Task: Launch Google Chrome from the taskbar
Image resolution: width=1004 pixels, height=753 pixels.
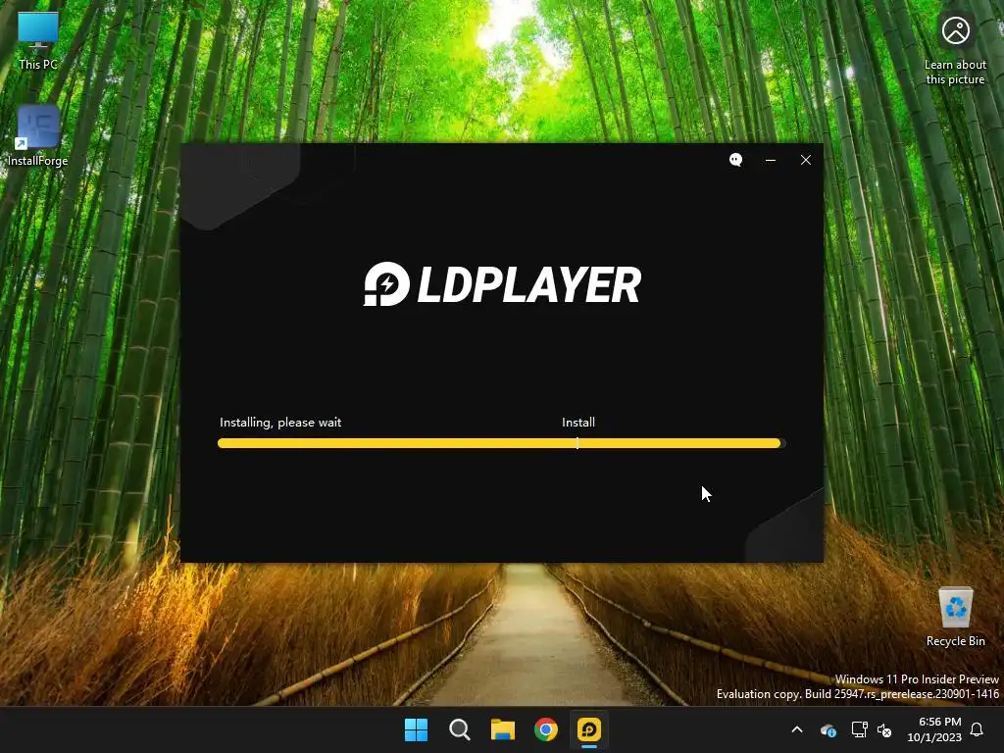Action: point(545,729)
